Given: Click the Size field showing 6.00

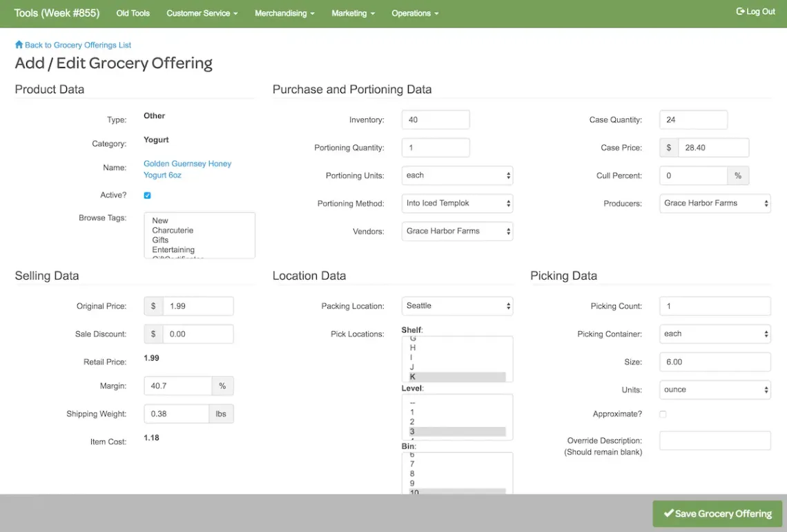Looking at the screenshot, I should tap(715, 362).
